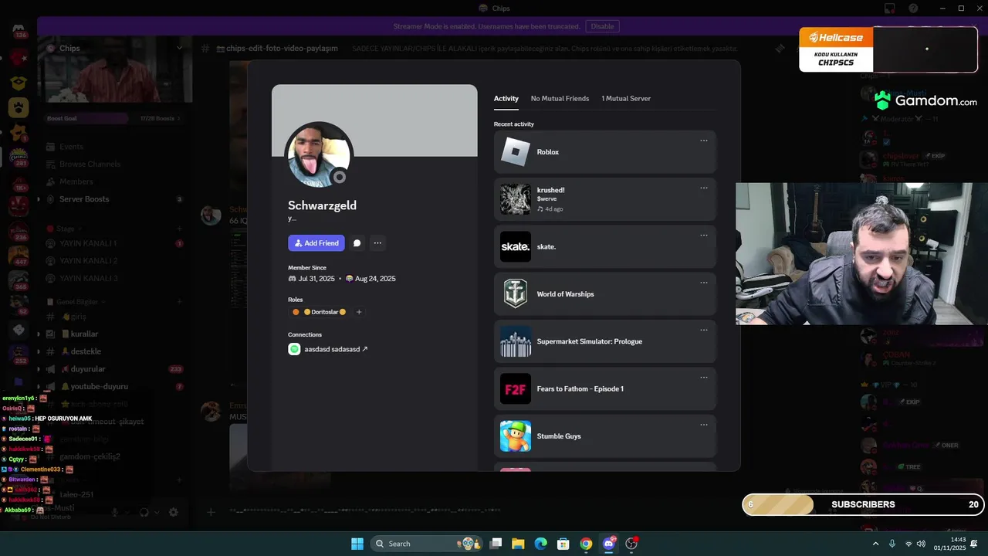The width and height of the screenshot is (988, 556).
Task: Open the No Mutual Friends tab
Action: [560, 99]
